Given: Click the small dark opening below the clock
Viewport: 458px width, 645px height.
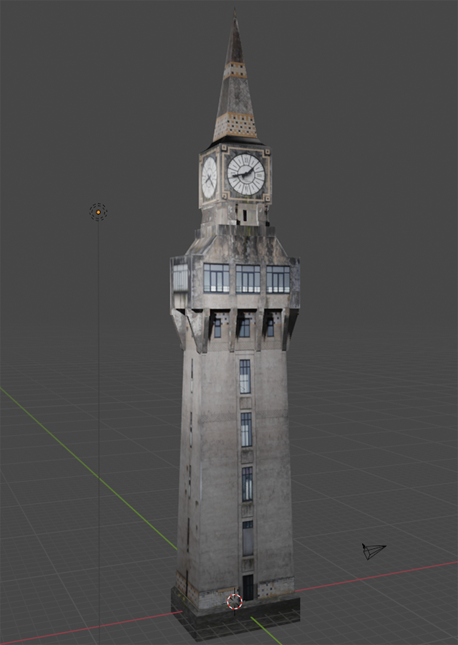Looking at the screenshot, I should pos(245,214).
